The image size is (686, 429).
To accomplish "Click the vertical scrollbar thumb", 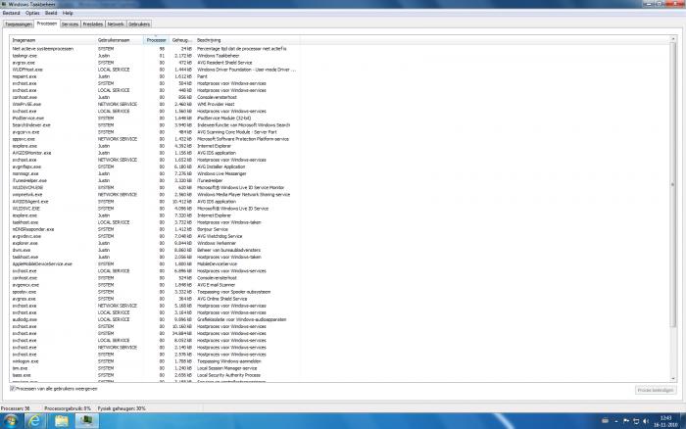I will [673, 184].
